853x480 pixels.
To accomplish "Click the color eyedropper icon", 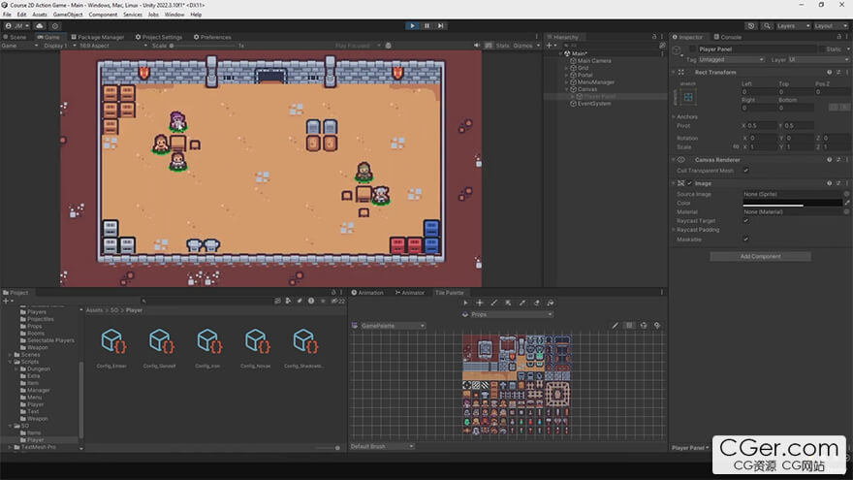I will tap(847, 203).
